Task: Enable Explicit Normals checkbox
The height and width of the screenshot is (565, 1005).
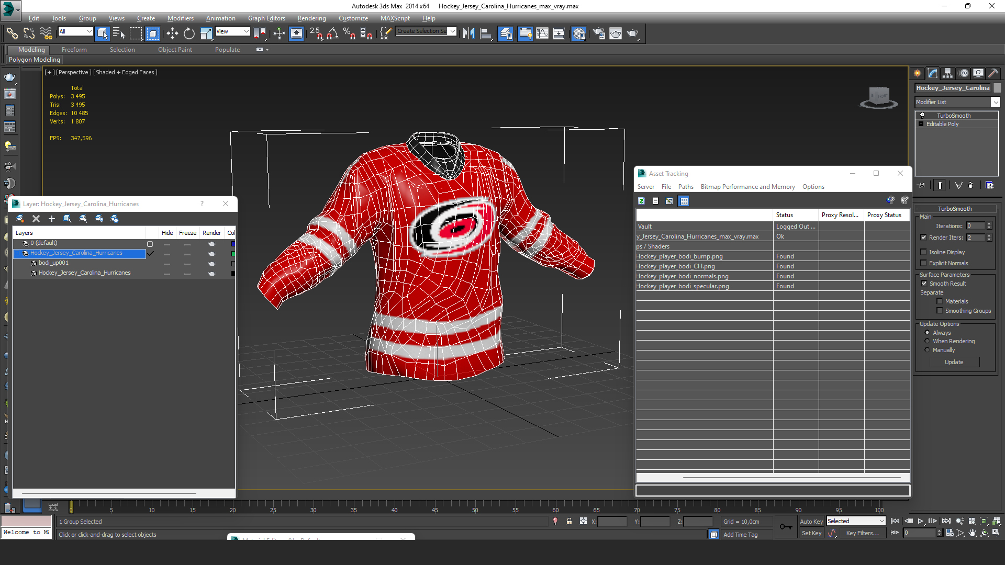Action: click(x=924, y=263)
